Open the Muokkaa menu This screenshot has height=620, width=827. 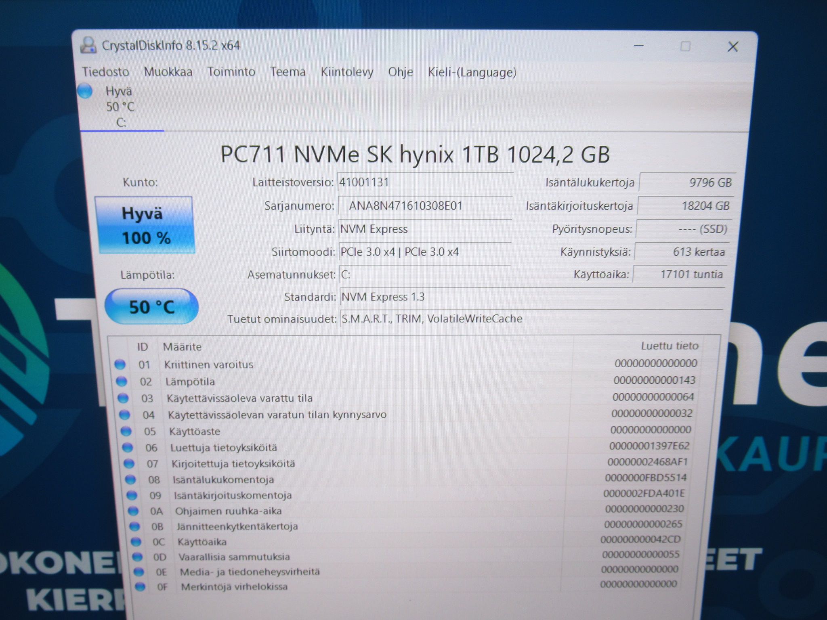[168, 72]
